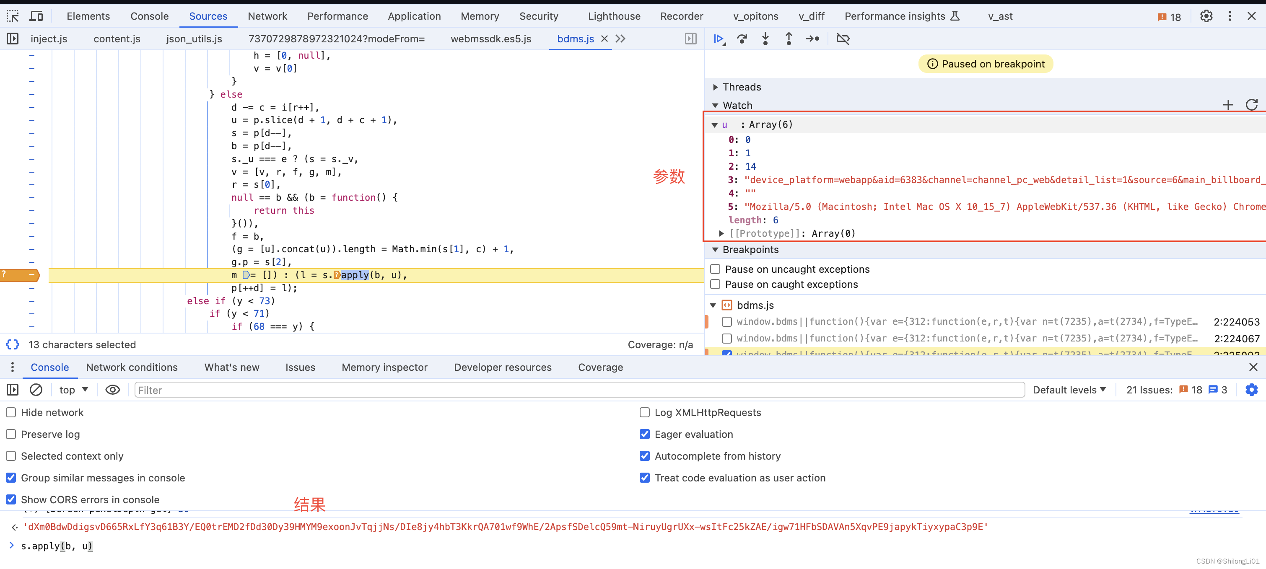Check Pause on uncaught exceptions

click(x=716, y=269)
